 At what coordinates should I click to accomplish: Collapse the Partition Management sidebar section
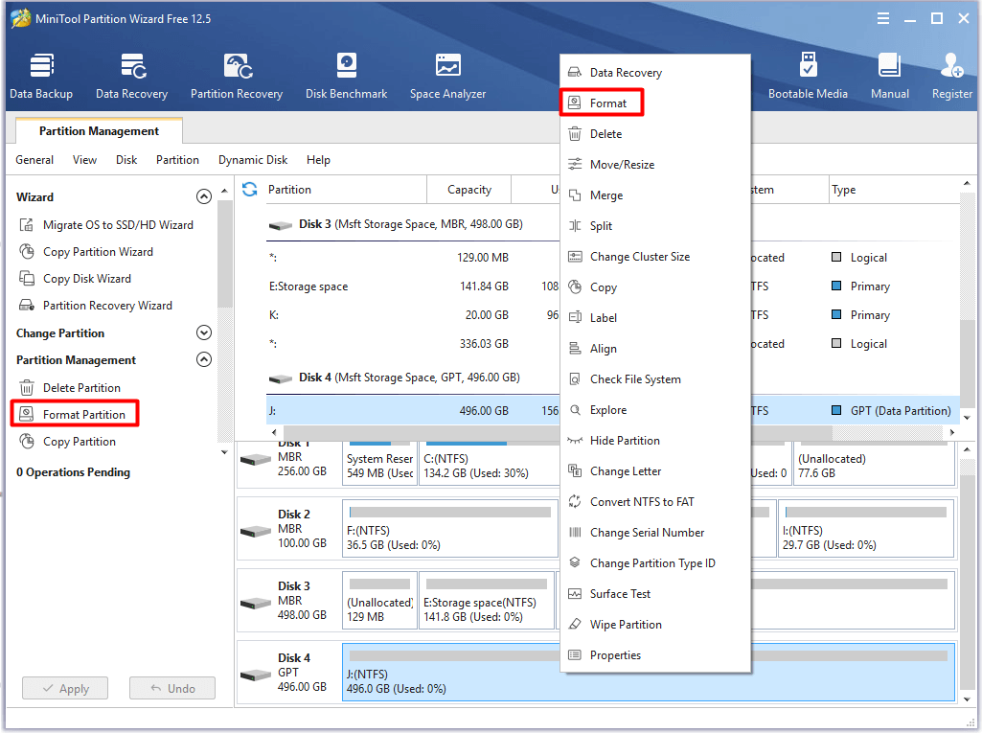[204, 359]
